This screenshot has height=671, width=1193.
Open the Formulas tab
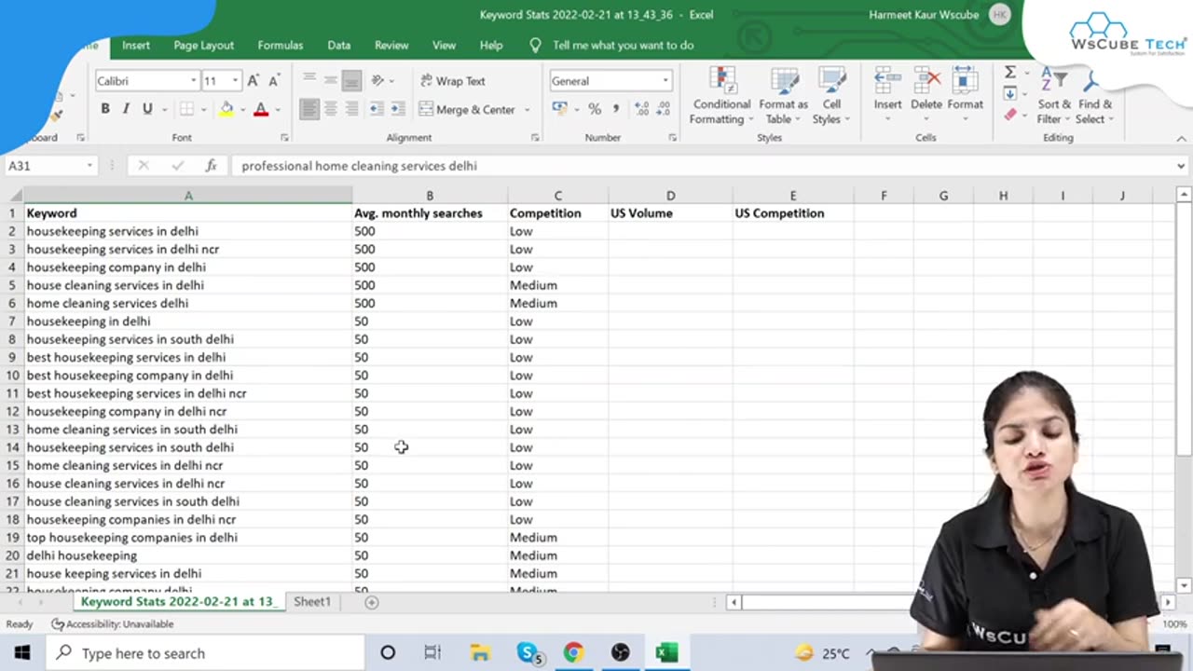(x=280, y=45)
